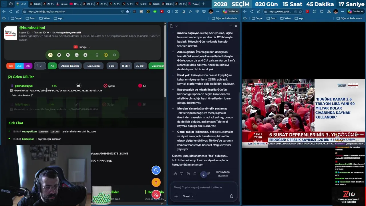Click the plus attach button in Copilot

tap(176, 196)
